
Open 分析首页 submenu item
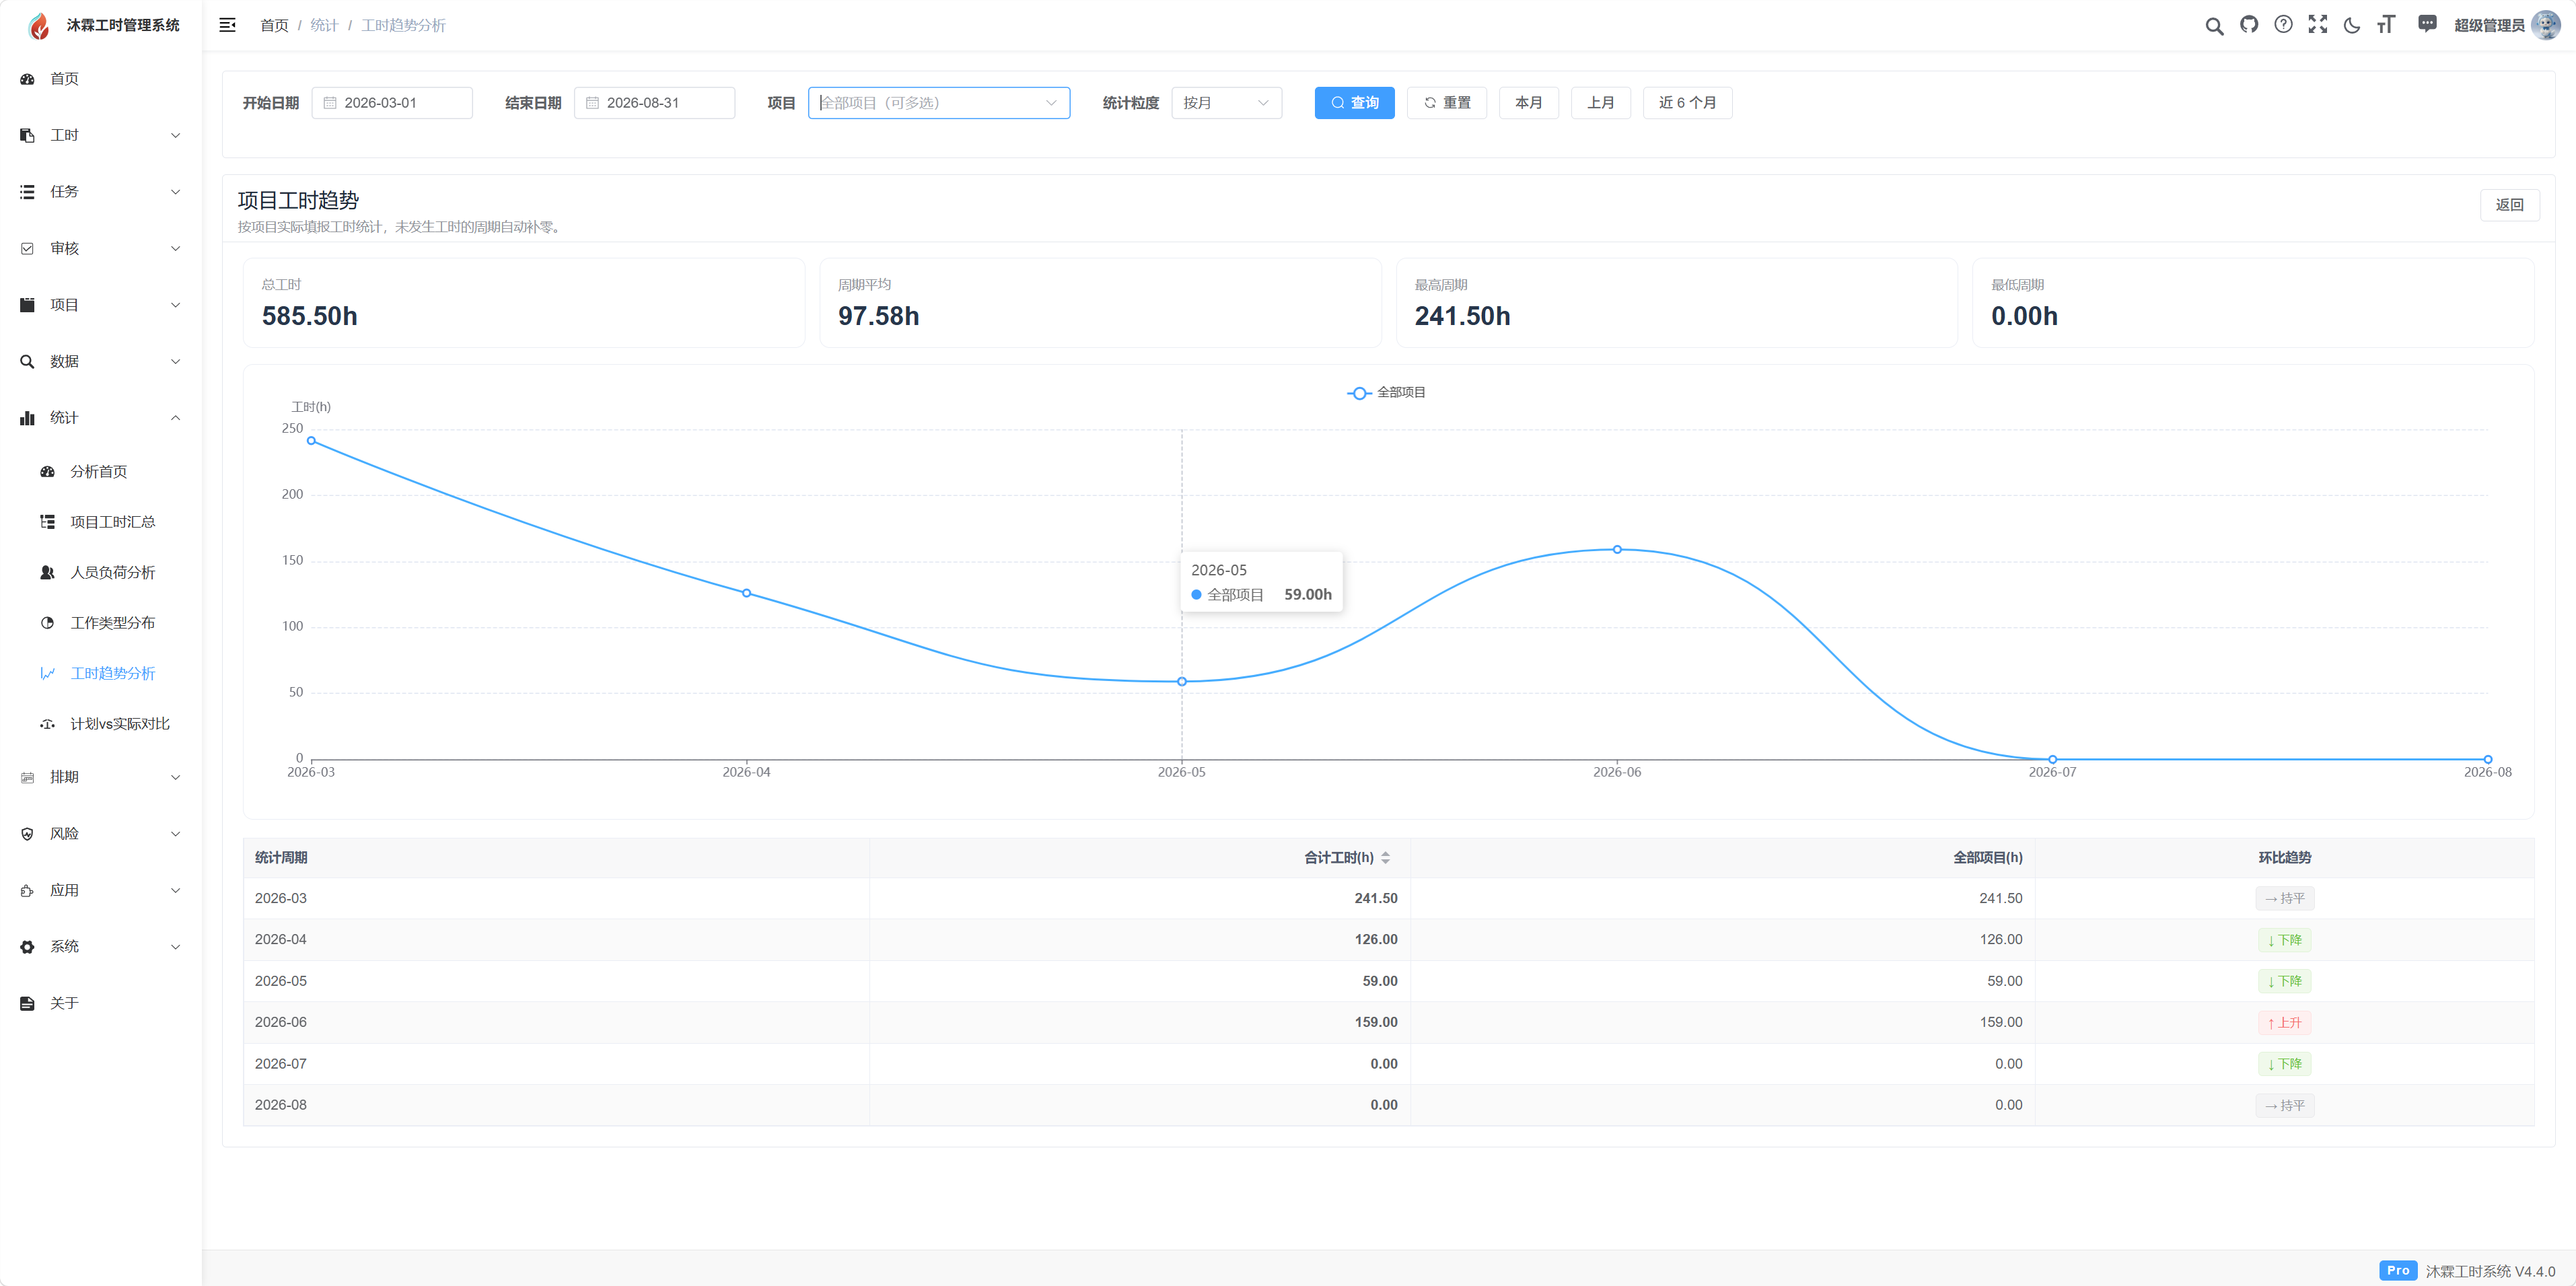point(100,472)
